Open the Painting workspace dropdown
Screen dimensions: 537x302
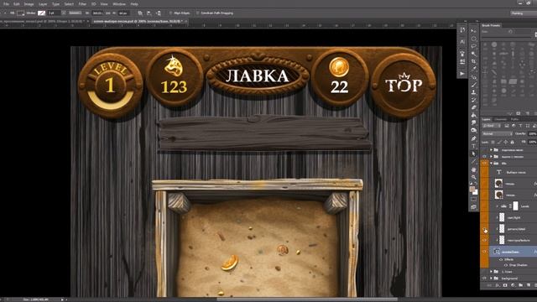tap(524, 13)
